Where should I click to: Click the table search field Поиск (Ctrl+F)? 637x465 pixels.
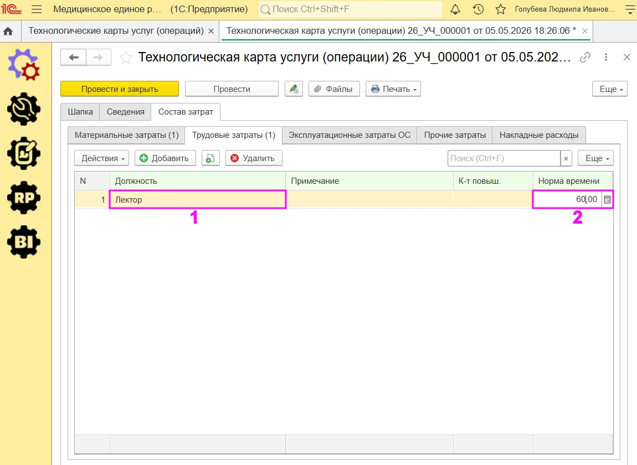tap(504, 158)
